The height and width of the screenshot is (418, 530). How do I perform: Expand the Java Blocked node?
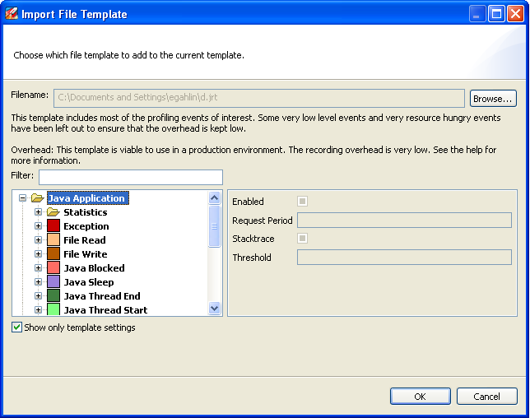[38, 268]
